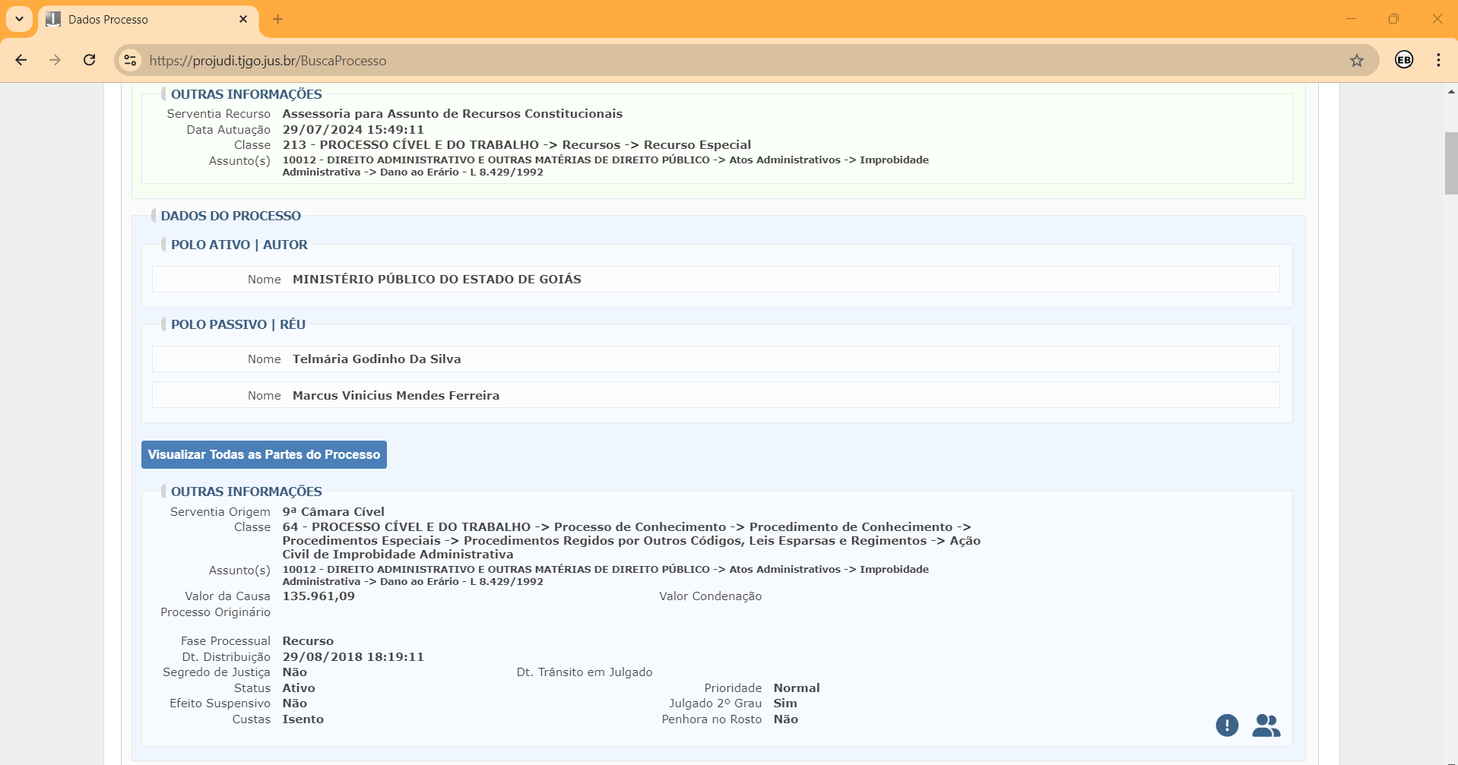This screenshot has width=1458, height=765.
Task: Click the forward navigation arrow
Action: point(55,60)
